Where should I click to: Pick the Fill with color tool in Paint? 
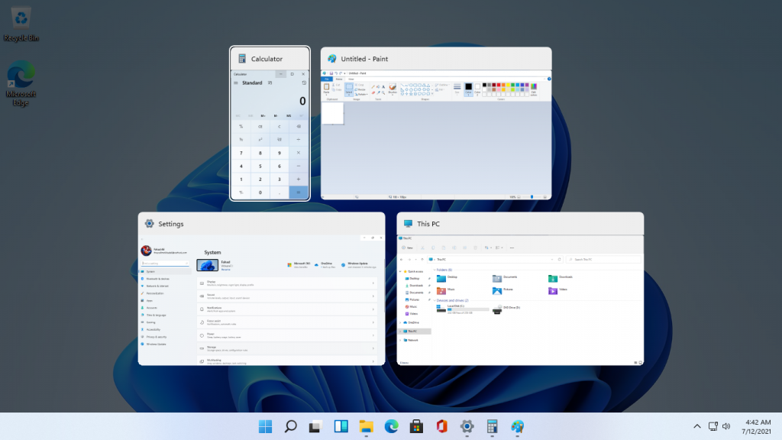pos(378,86)
